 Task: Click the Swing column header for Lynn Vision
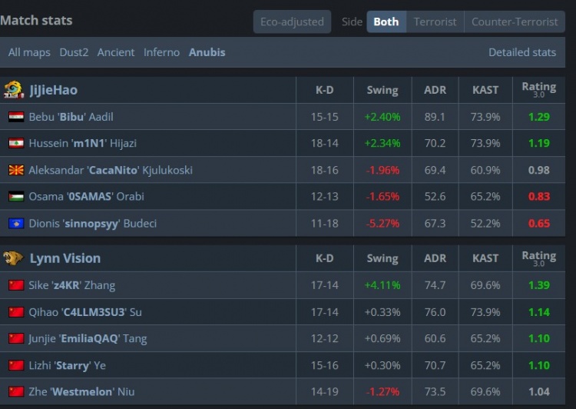[382, 258]
